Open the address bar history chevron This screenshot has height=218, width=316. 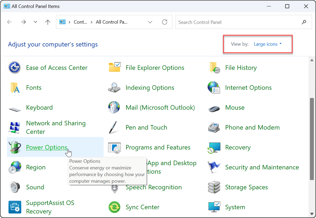tap(150, 22)
